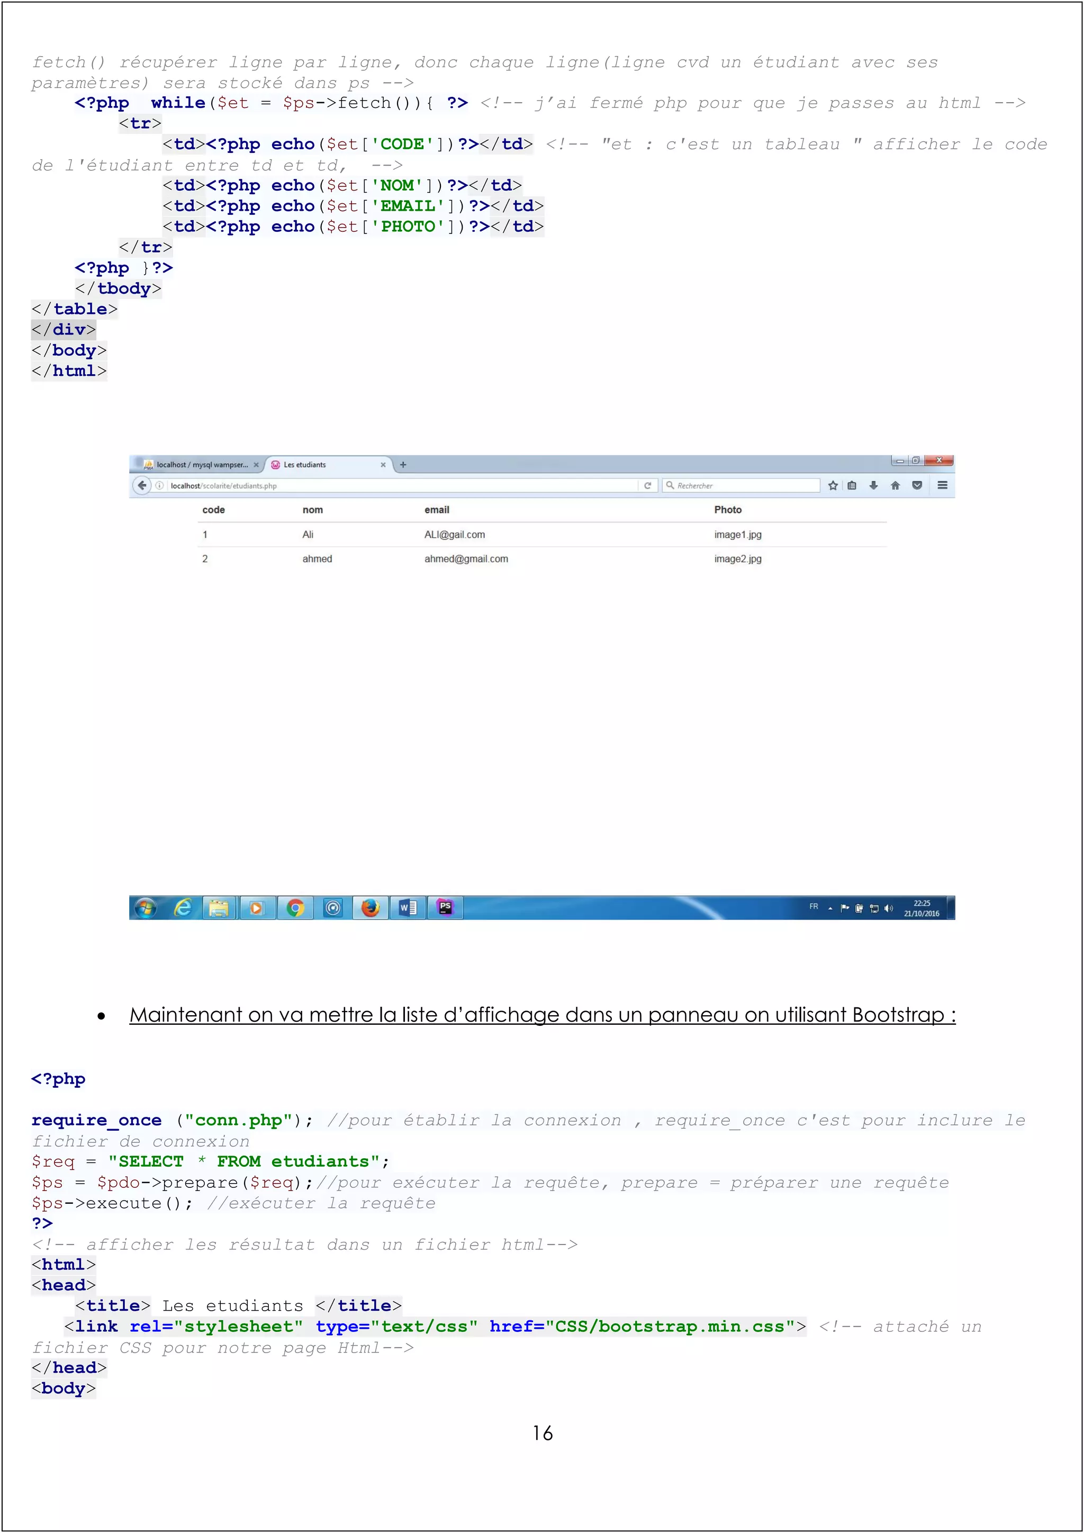Click the Firefox icon on the taskbar

click(371, 908)
